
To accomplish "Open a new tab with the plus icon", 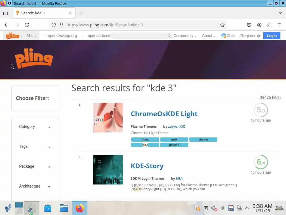I will coord(81,13).
